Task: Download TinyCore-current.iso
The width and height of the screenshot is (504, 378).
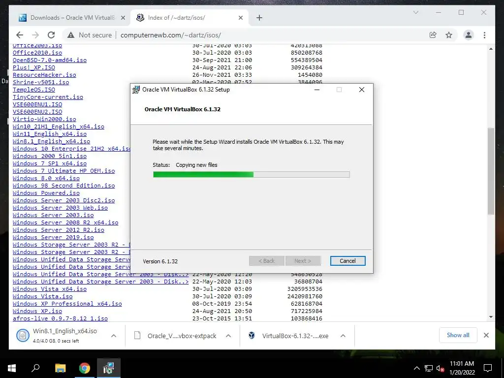Action: tap(48, 97)
